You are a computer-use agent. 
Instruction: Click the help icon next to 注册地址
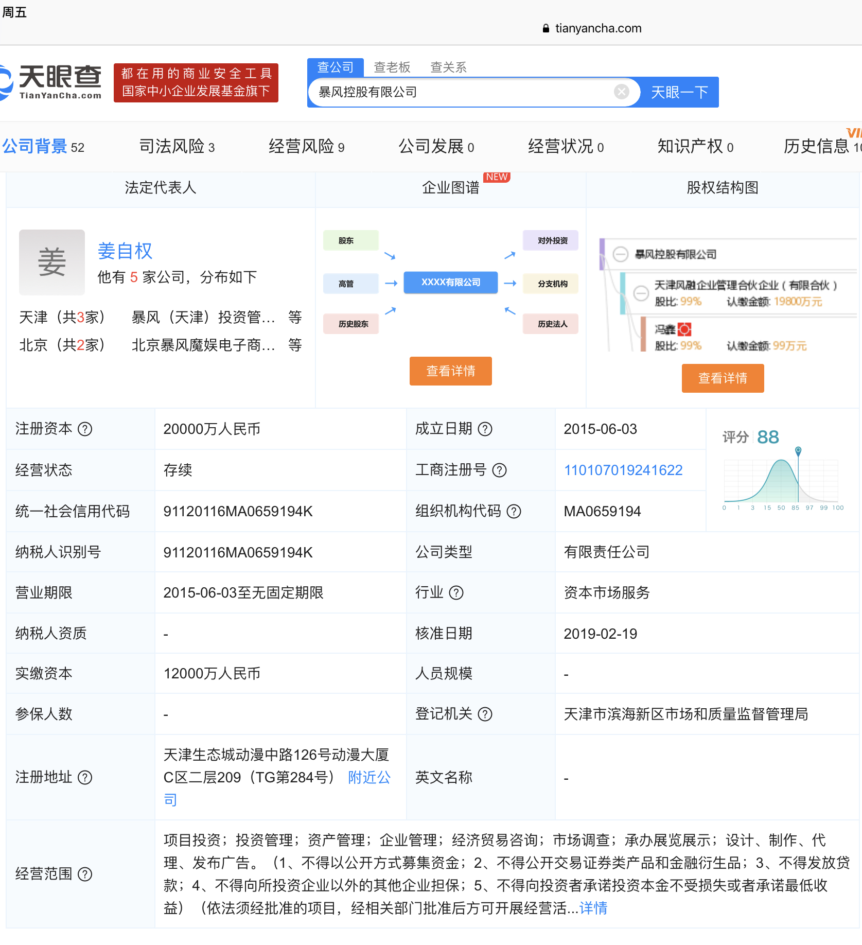click(85, 777)
